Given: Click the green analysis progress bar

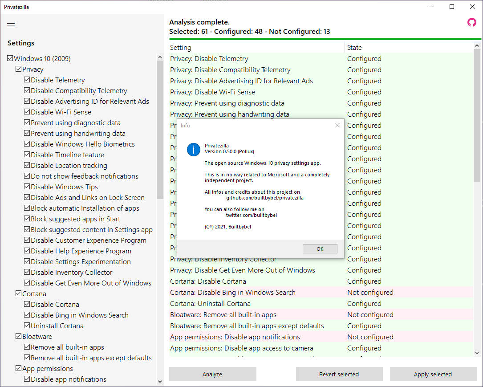Looking at the screenshot, I should click(325, 39).
